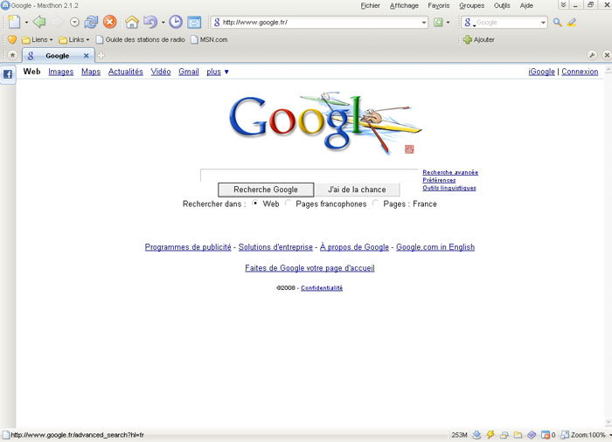
Task: Open the Gmail link
Action: 189,72
